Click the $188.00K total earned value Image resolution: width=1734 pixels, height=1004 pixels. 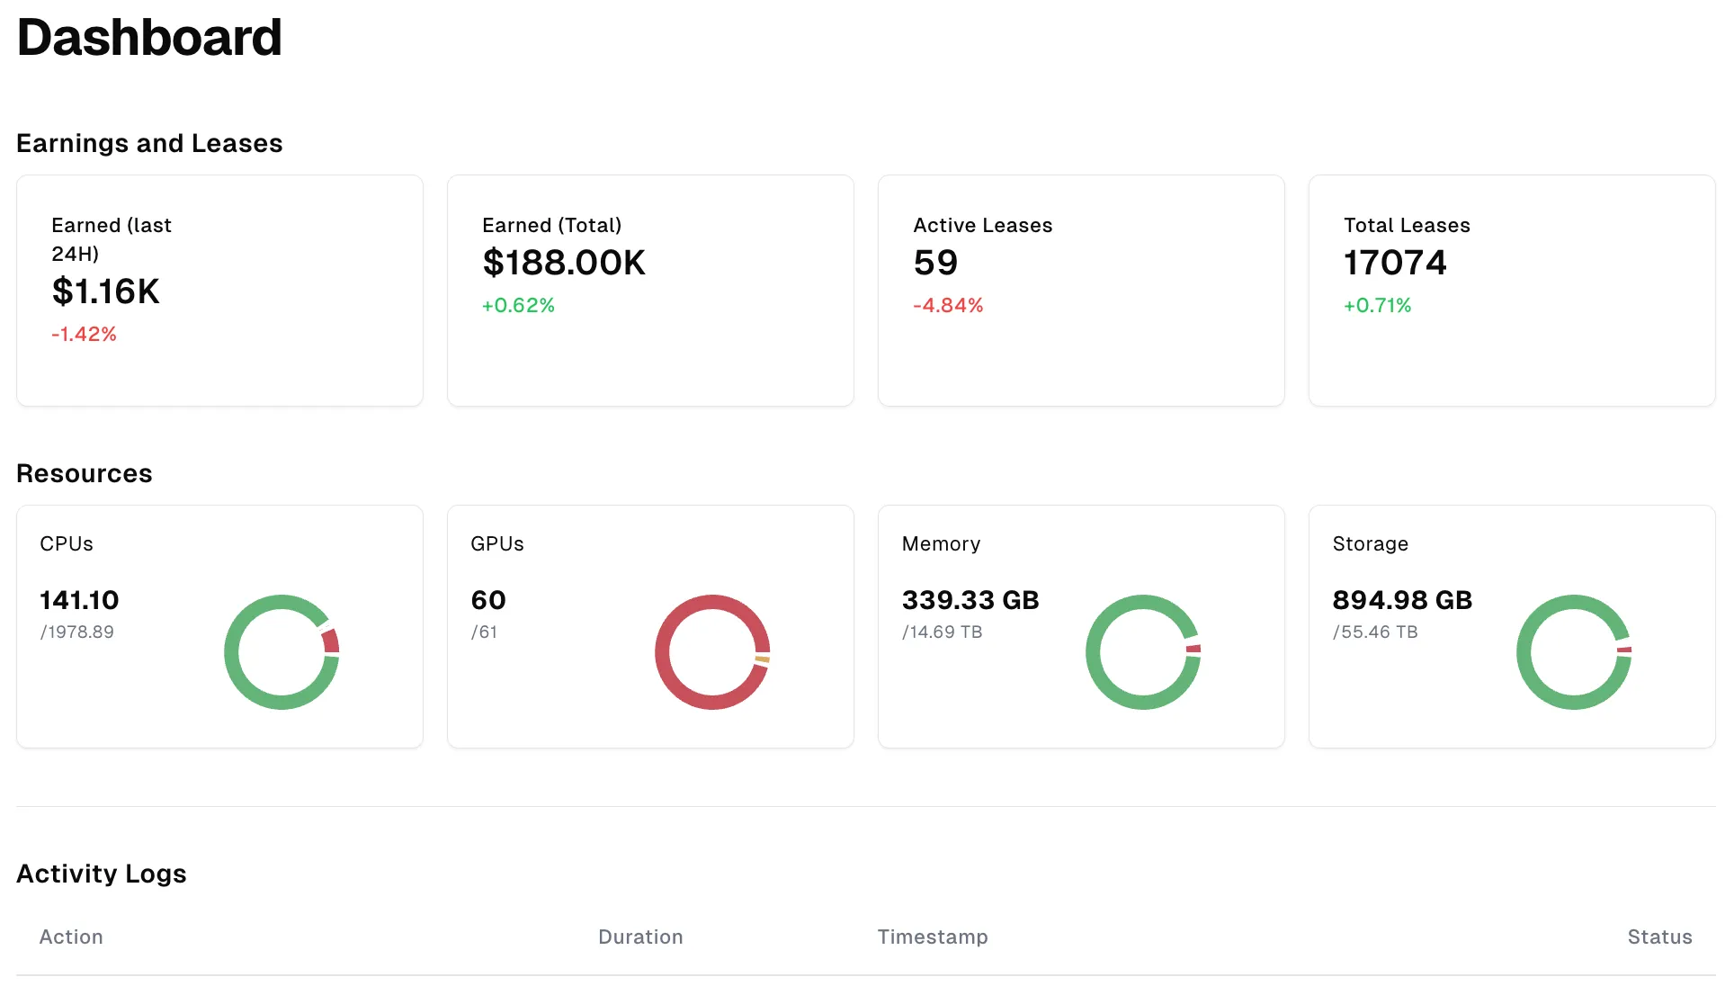(x=564, y=263)
